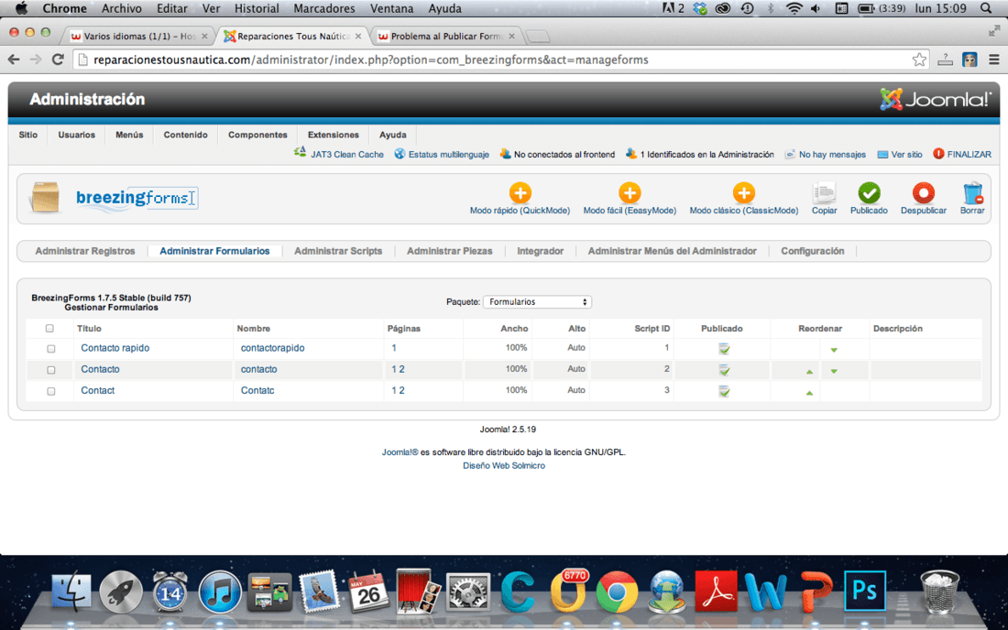This screenshot has height=630, width=1008.
Task: Click the Joomla! logo in header
Action: (x=936, y=100)
